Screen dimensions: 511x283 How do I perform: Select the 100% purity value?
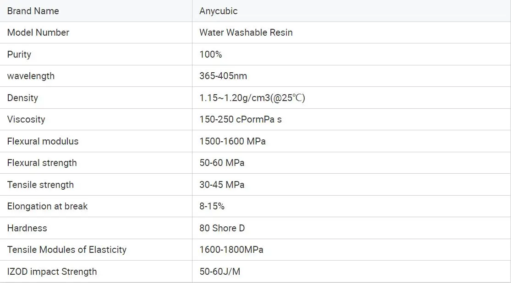pyautogui.click(x=210, y=54)
